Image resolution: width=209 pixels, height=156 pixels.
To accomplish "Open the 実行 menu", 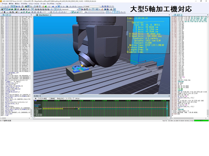I will click(x=11, y=4).
